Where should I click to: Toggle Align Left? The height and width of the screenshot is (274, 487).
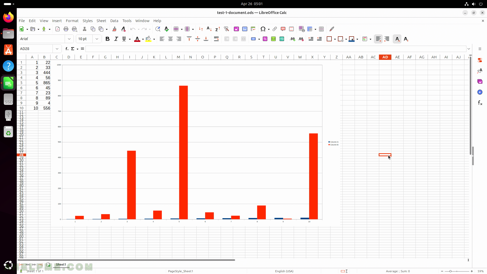(162, 39)
